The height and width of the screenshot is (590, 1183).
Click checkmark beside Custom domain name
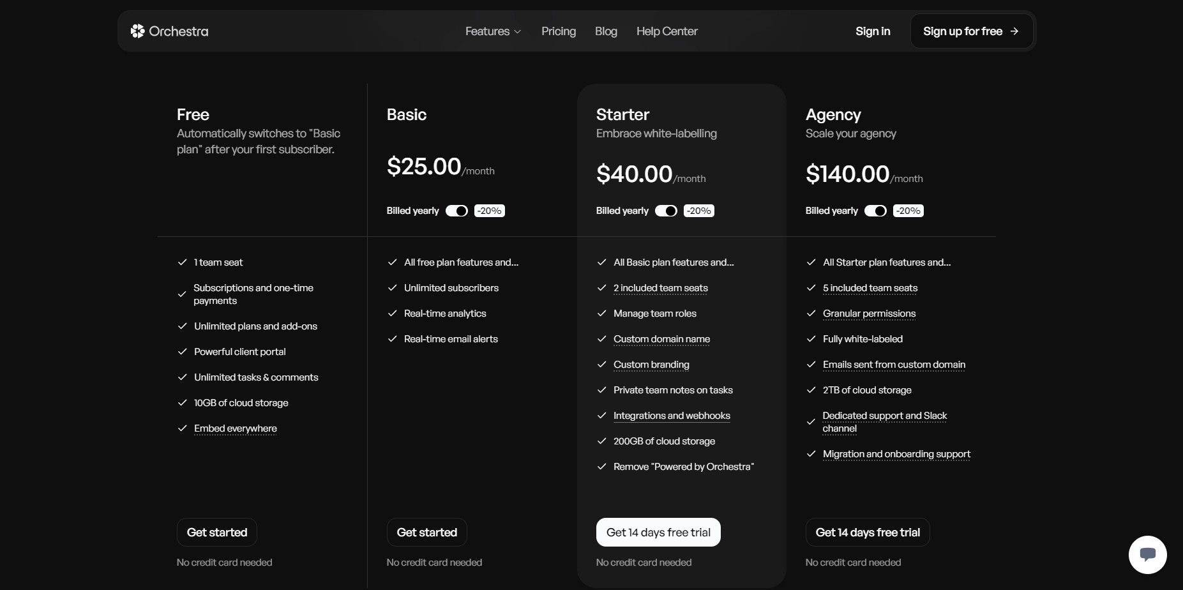point(601,339)
